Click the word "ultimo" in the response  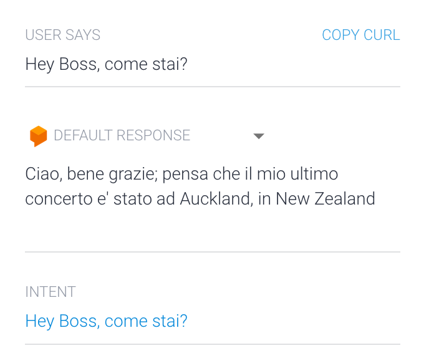pyautogui.click(x=314, y=174)
